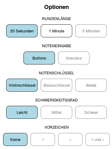Viewport: 112px width, 149px height.
Task: Select the flat-only accidentals option
Action: pyautogui.click(x=70, y=139)
